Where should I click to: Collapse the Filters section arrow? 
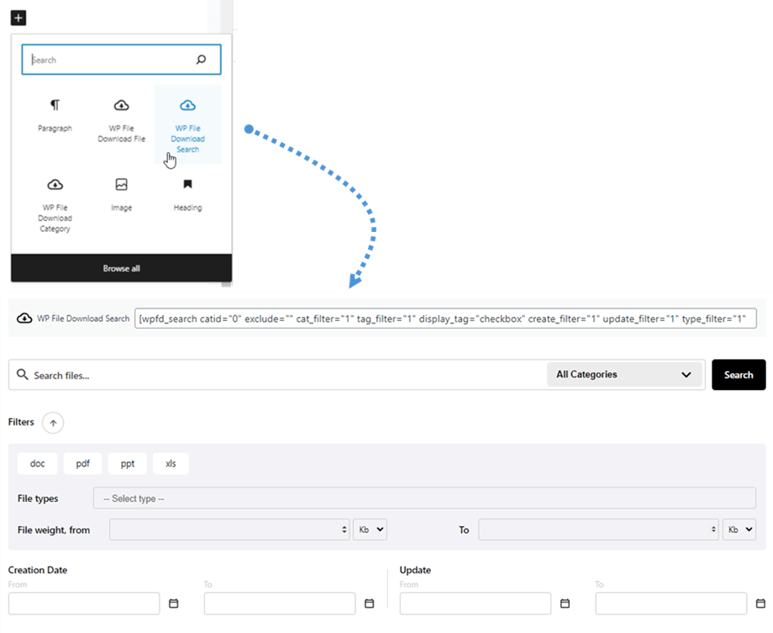tap(53, 423)
